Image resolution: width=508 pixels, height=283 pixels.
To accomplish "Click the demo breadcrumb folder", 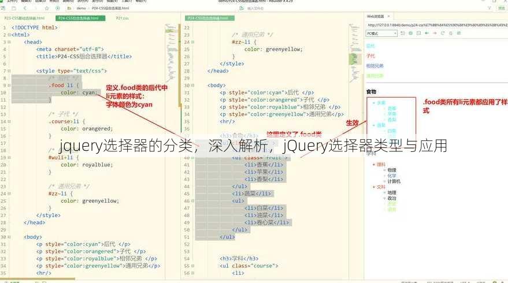I will (x=81, y=8).
